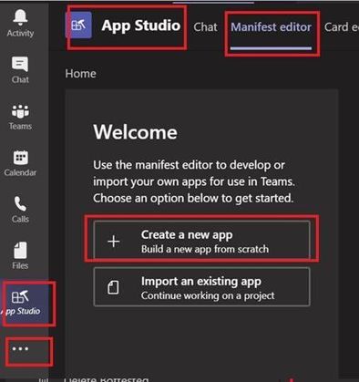Click the Home breadcrumb

point(80,74)
